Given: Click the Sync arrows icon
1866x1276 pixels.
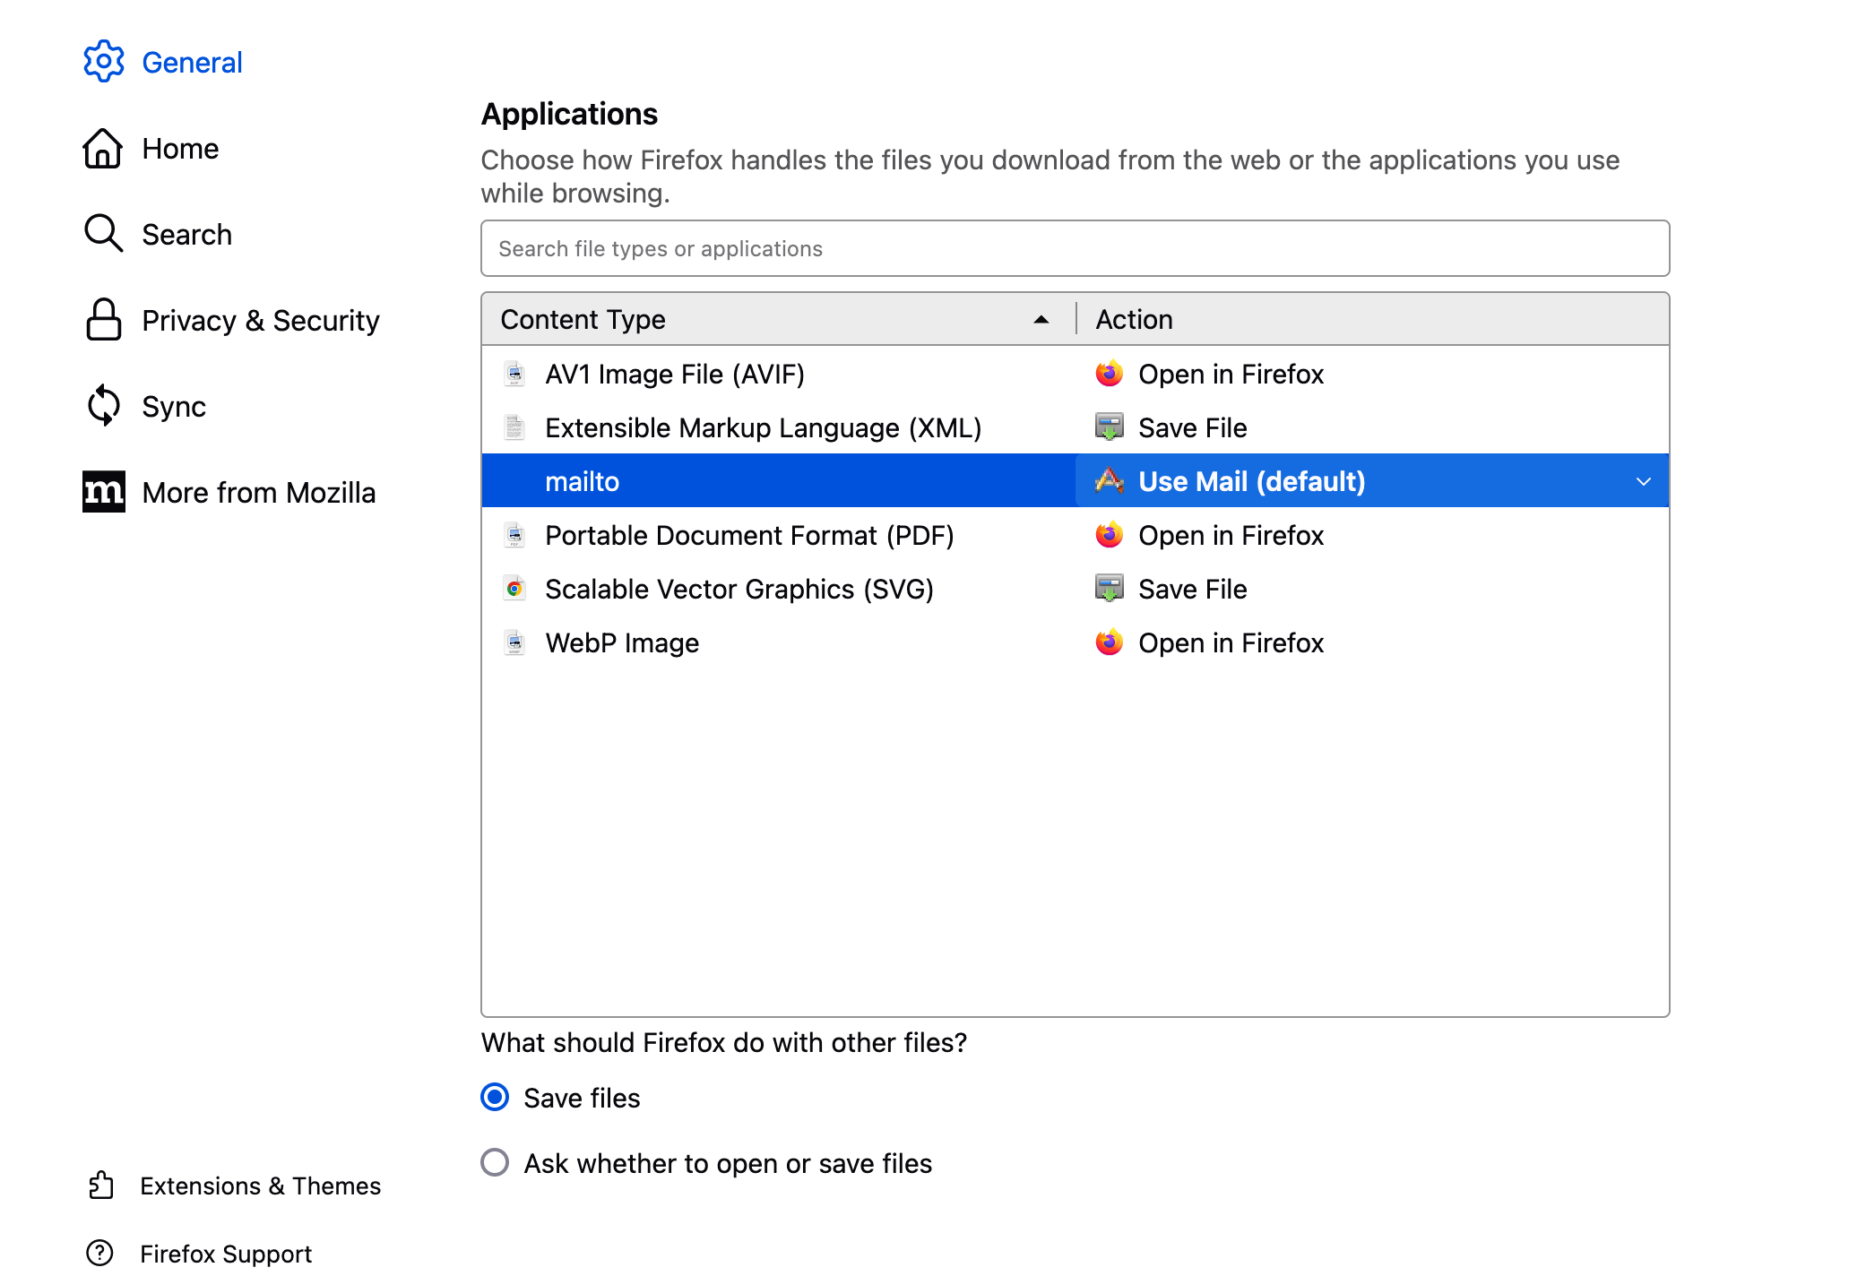Looking at the screenshot, I should [103, 406].
